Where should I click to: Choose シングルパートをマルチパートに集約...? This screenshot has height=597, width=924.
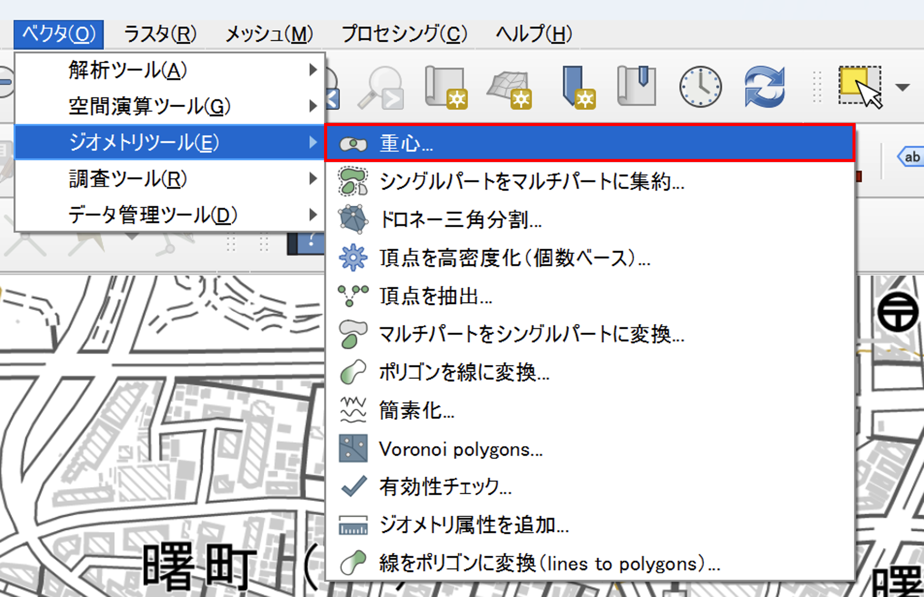click(590, 181)
